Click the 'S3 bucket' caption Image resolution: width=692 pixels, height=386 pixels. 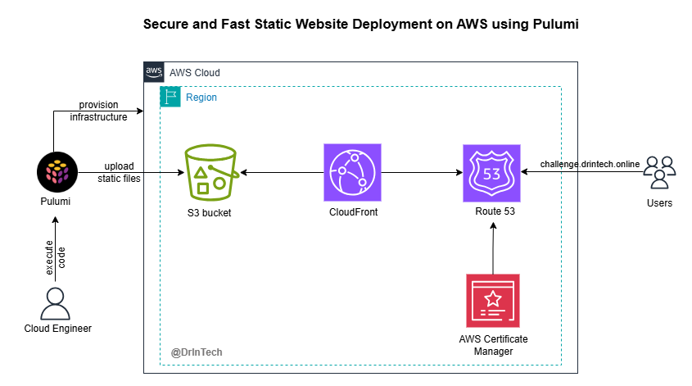[209, 213]
